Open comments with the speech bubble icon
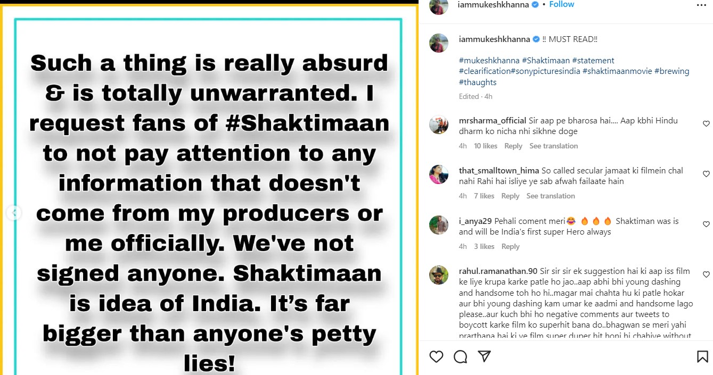Viewport: 713px width, 375px height. pyautogui.click(x=461, y=356)
